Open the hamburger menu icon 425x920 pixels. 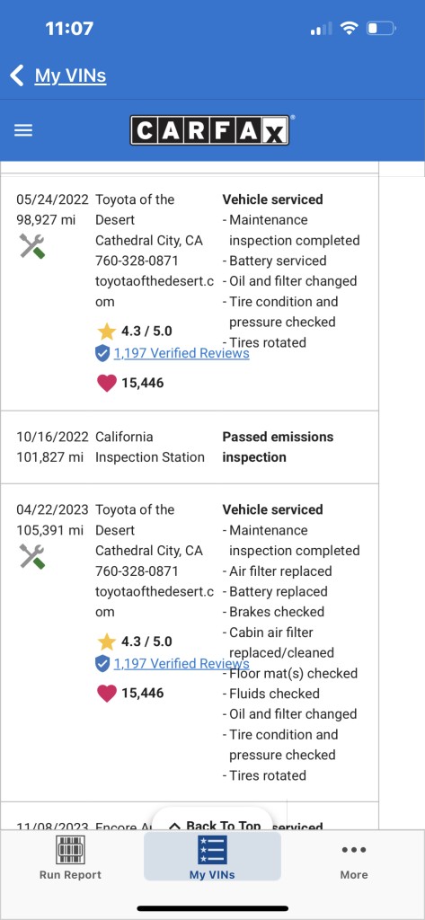[x=22, y=130]
